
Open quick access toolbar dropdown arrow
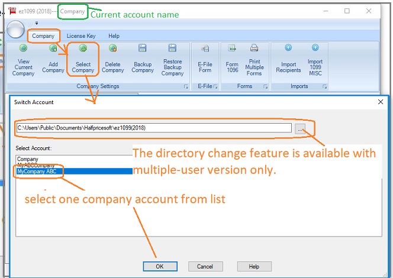(x=37, y=24)
